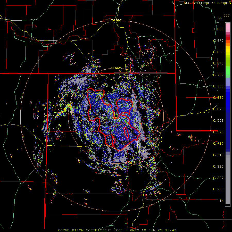Select the 0.467 value on the scale

pos(218,143)
